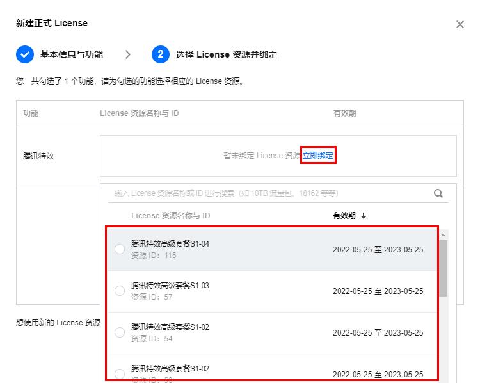Click the 立即绑定 link
Viewport: 480px width, 383px height.
tap(317, 156)
